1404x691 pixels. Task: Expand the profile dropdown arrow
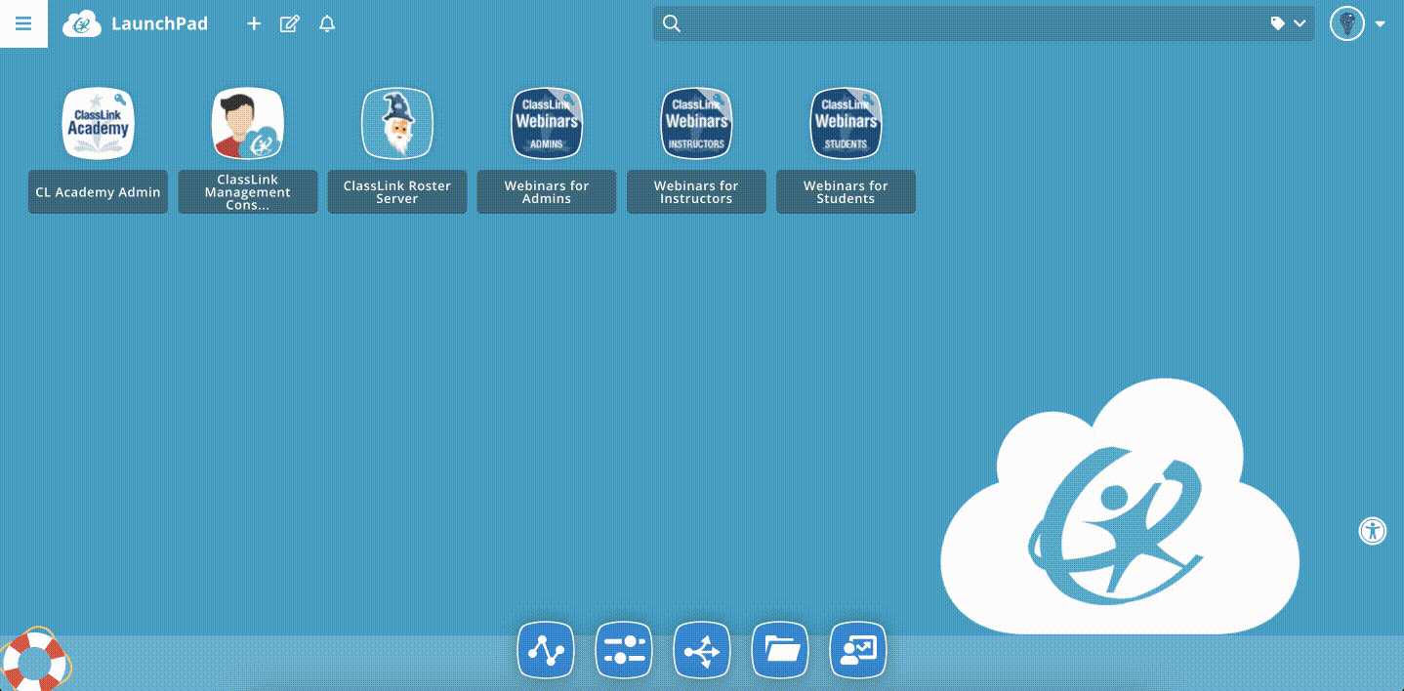click(x=1381, y=24)
